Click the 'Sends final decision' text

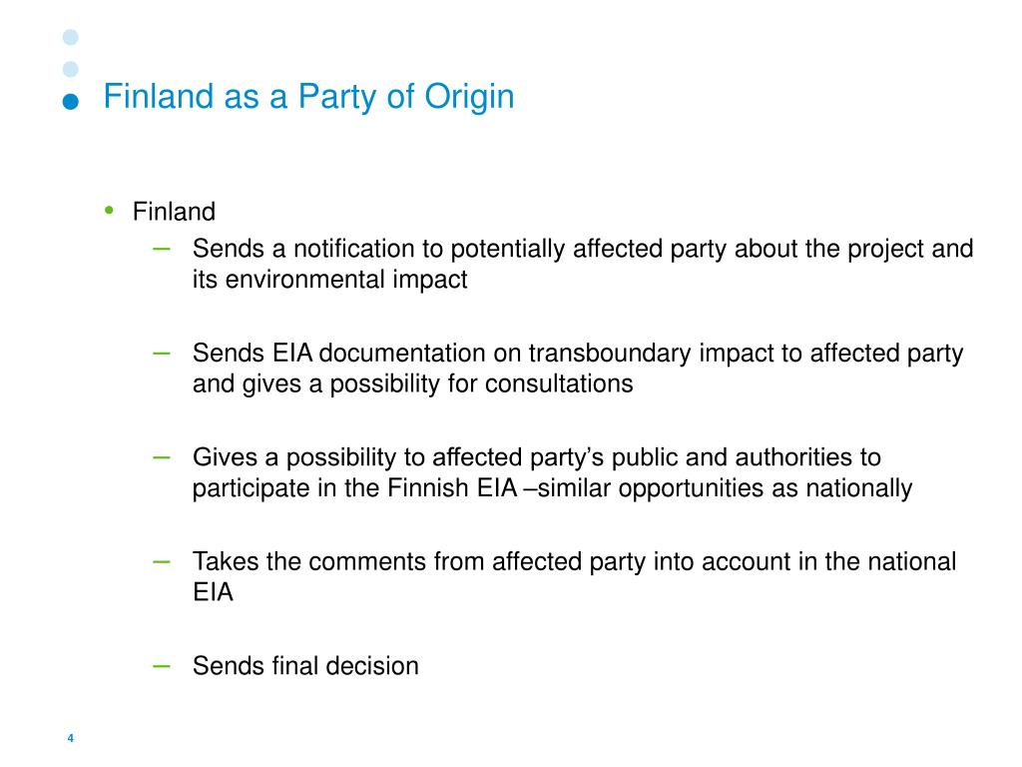(x=305, y=666)
